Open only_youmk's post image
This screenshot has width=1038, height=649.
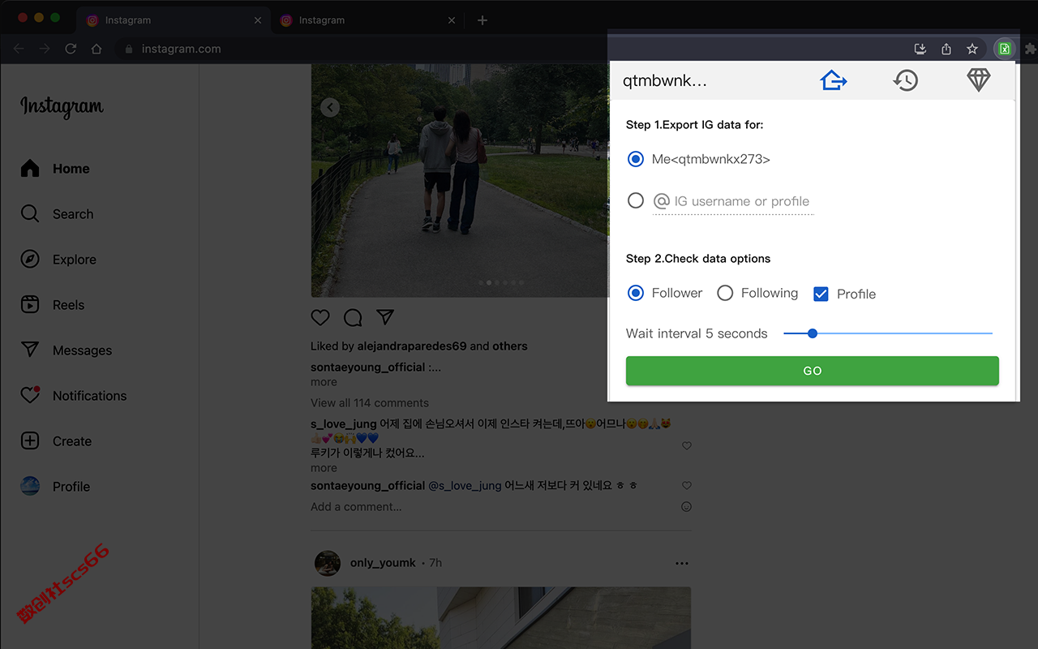click(501, 618)
